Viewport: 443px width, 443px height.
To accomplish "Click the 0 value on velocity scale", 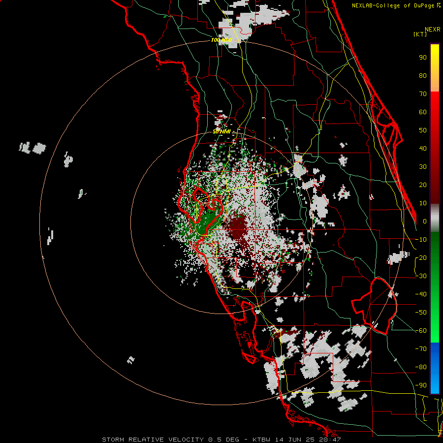I will pyautogui.click(x=425, y=221).
